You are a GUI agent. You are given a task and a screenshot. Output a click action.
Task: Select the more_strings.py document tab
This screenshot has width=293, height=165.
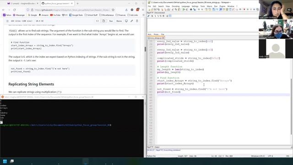(156, 38)
